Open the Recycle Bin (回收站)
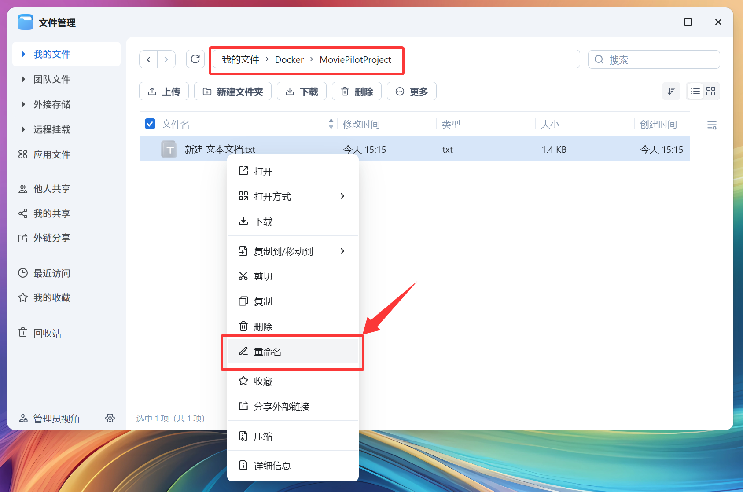 47,333
